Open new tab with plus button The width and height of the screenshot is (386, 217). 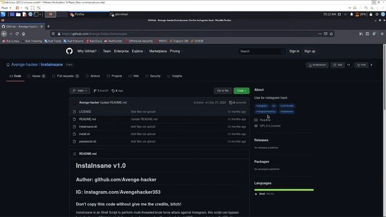pos(48,27)
